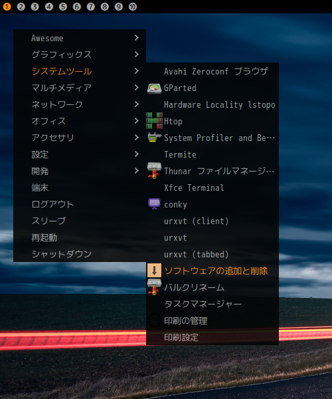
Task: Switch to workspace tag 5
Action: [x=63, y=7]
